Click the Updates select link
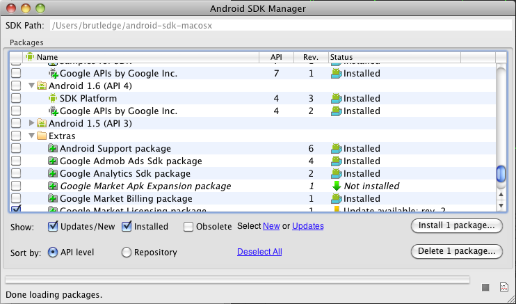This screenshot has height=304, width=516. click(308, 226)
